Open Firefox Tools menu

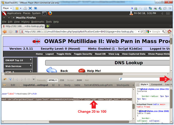[49, 22]
